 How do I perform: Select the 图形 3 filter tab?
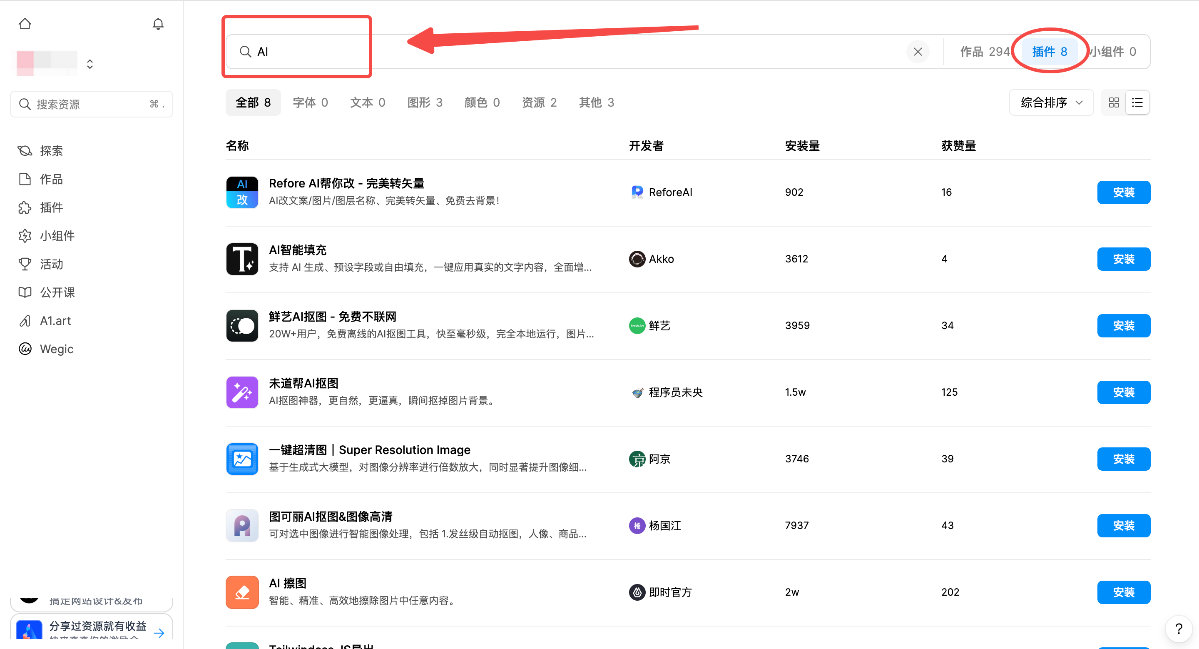424,102
